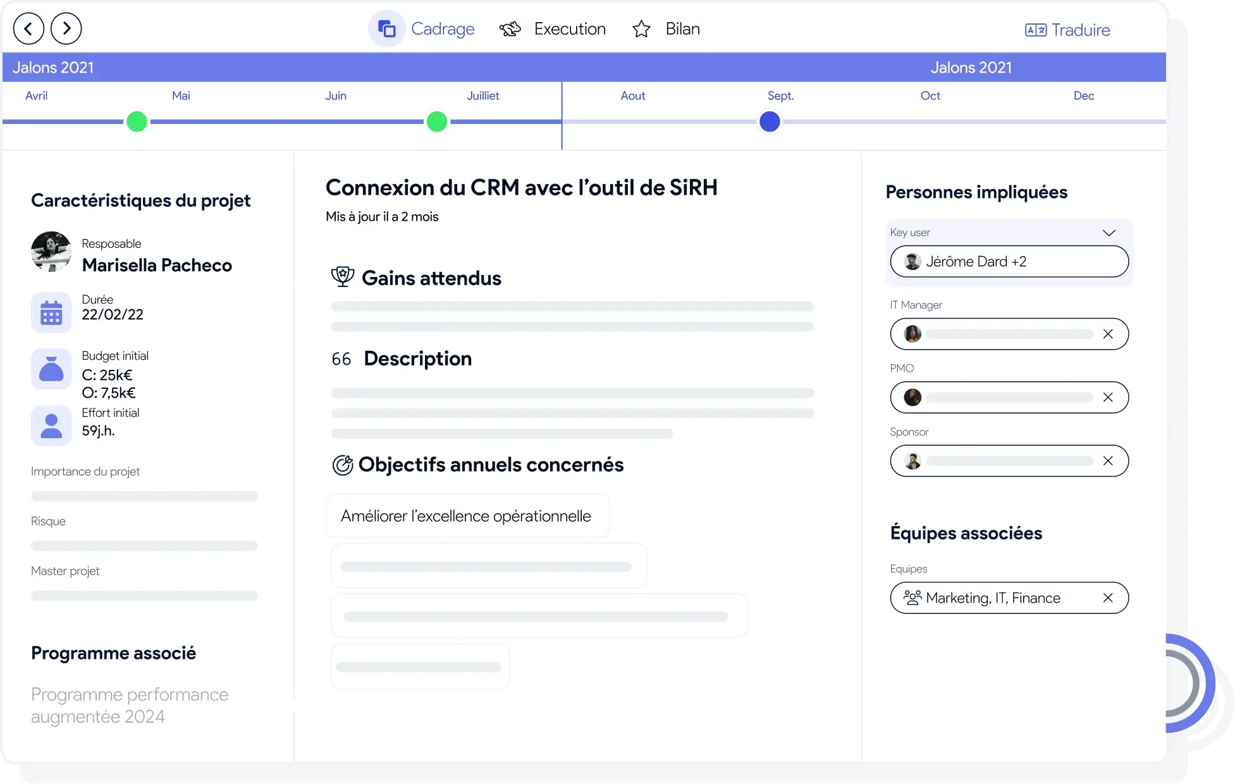
Task: Open the PMO selector field
Action: click(1009, 397)
